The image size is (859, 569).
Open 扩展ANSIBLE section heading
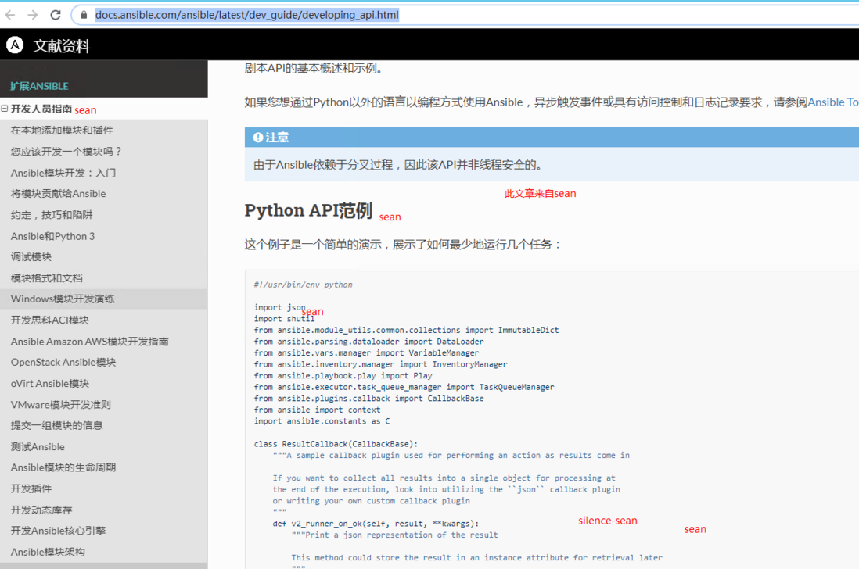(39, 87)
